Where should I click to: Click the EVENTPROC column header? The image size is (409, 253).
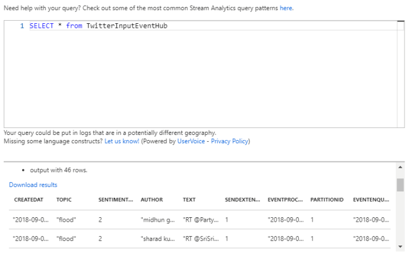coord(286,200)
